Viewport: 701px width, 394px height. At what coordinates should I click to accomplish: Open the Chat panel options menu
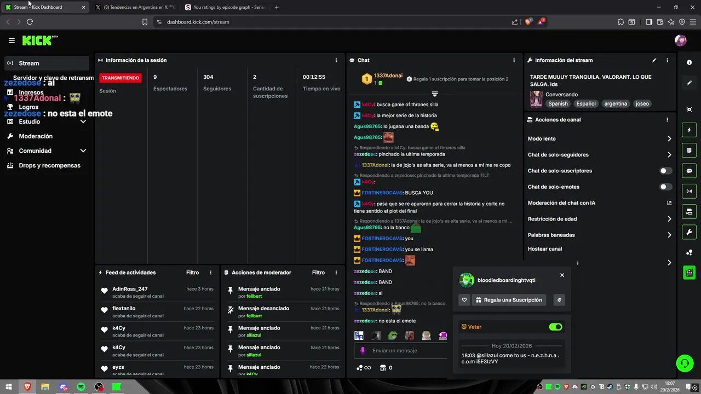(514, 60)
